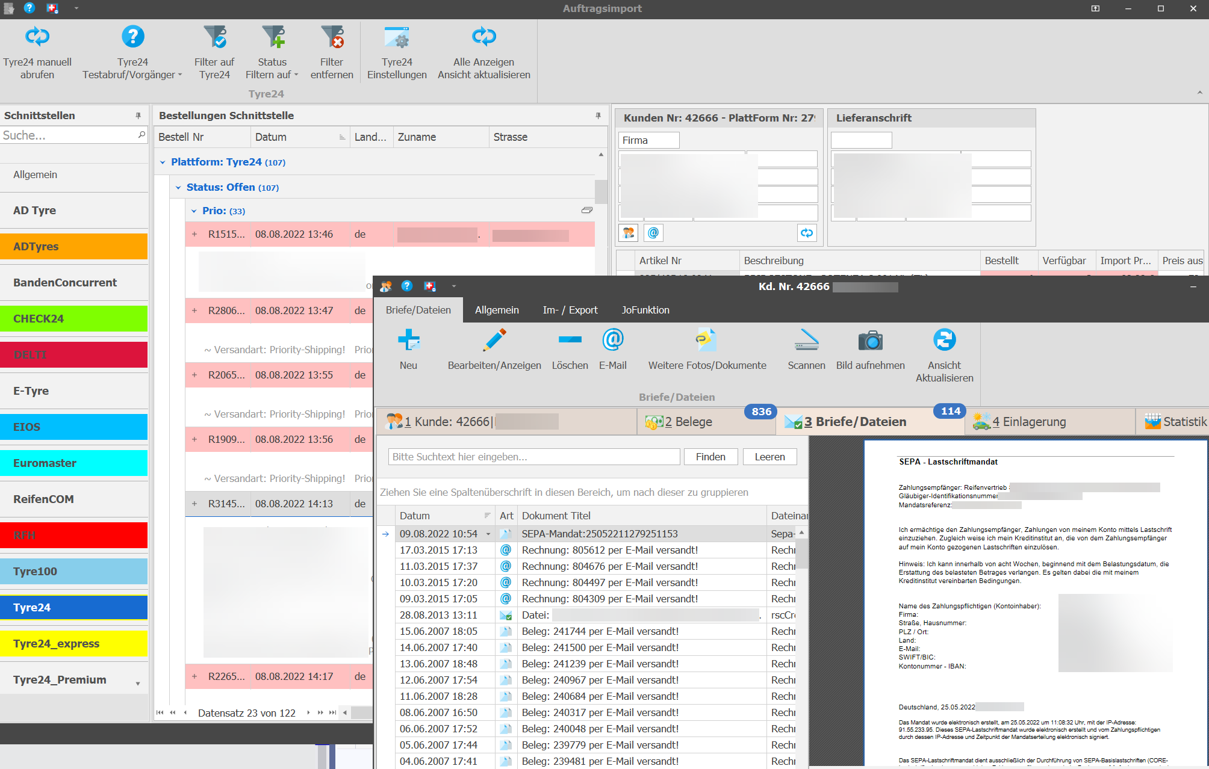Image resolution: width=1209 pixels, height=769 pixels.
Task: Create new document with Neu
Action: [x=408, y=350]
